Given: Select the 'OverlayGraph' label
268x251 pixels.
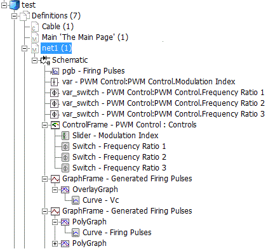Looking at the screenshot, I should pos(95,190).
